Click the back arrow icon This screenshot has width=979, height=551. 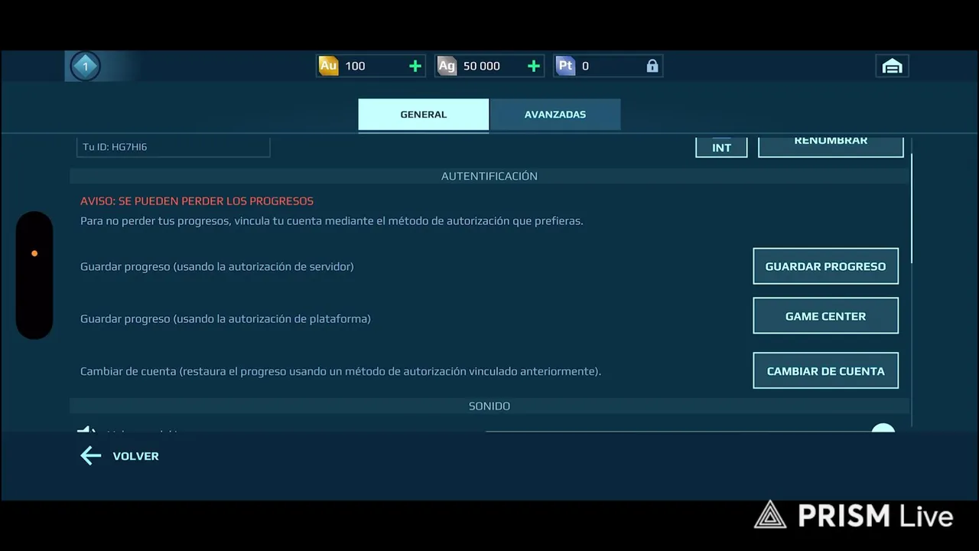click(x=90, y=456)
